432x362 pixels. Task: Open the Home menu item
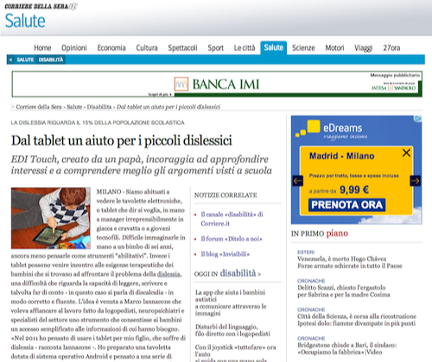click(x=42, y=47)
